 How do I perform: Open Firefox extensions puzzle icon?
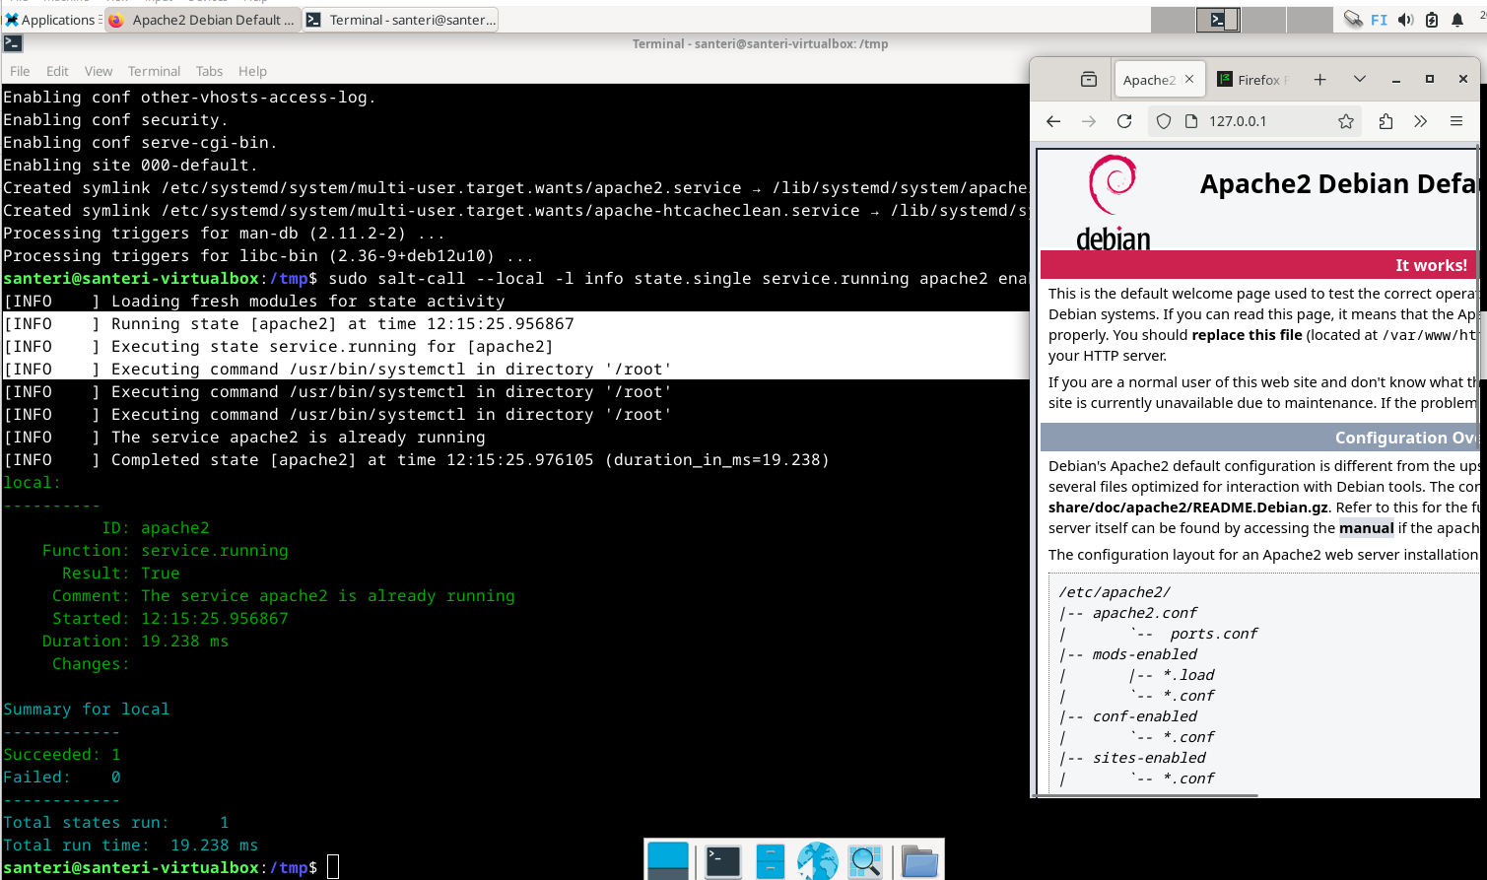(x=1386, y=121)
